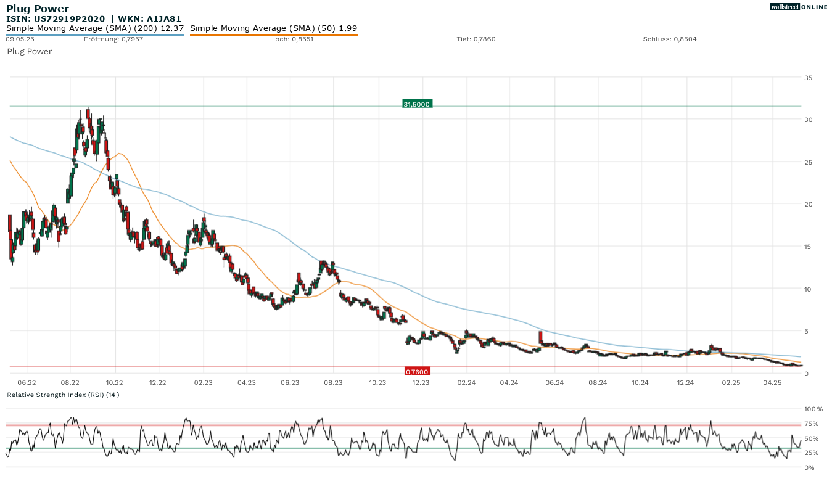The width and height of the screenshot is (832, 484).
Task: Click the orange SMA 50 legend line
Action: click(273, 35)
